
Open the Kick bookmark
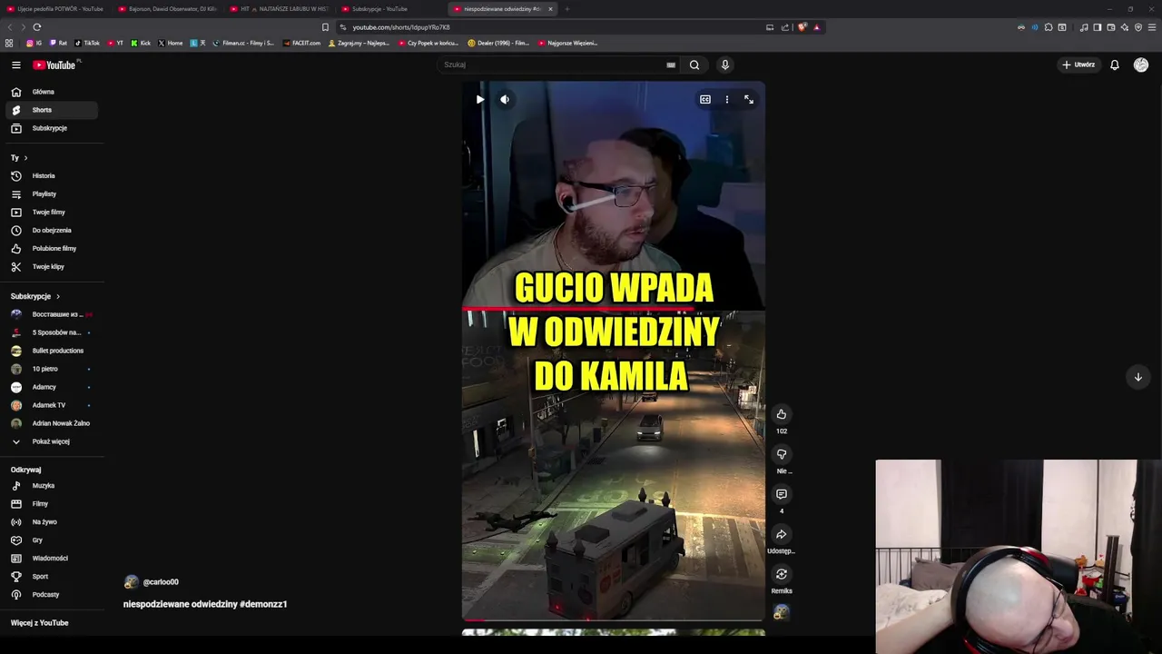point(141,43)
